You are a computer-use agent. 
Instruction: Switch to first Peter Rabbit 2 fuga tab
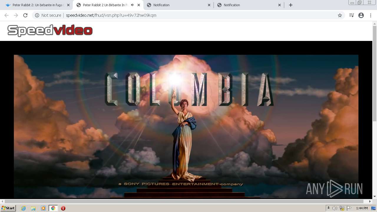38,5
